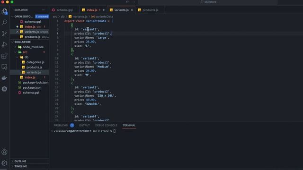
Task: Open the Source Control view
Action: [x=4, y=34]
